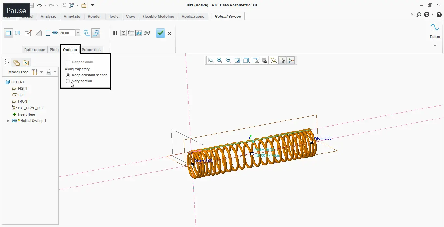Select the solid sweep type icon
The height and width of the screenshot is (227, 444).
[x=8, y=33]
